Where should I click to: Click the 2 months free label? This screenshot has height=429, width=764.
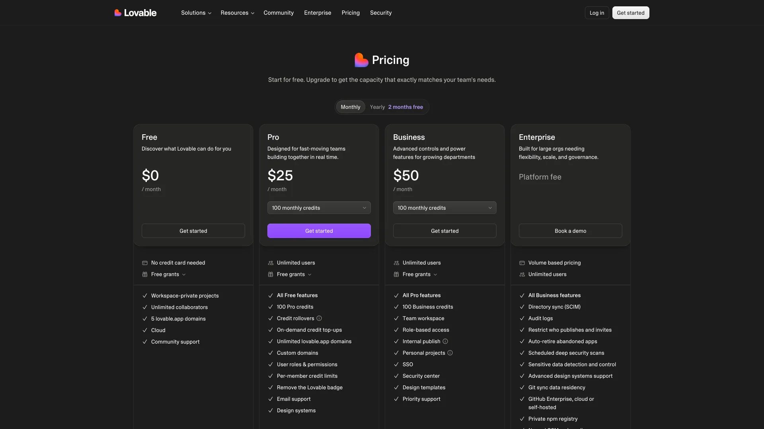[405, 107]
